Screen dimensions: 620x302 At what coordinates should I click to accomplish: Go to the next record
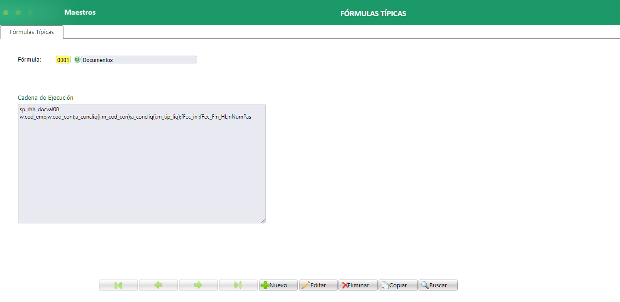pyautogui.click(x=198, y=285)
